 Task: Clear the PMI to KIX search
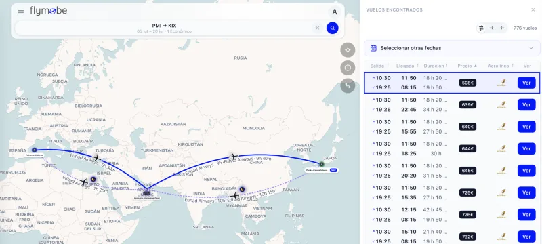point(317,28)
